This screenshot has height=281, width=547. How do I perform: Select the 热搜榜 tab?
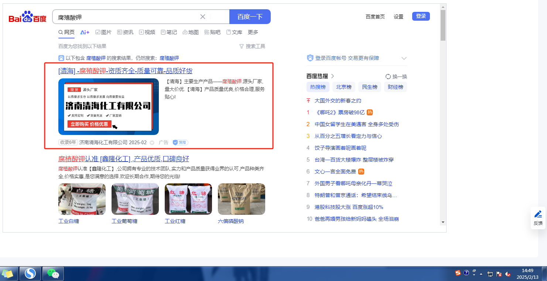pos(318,87)
